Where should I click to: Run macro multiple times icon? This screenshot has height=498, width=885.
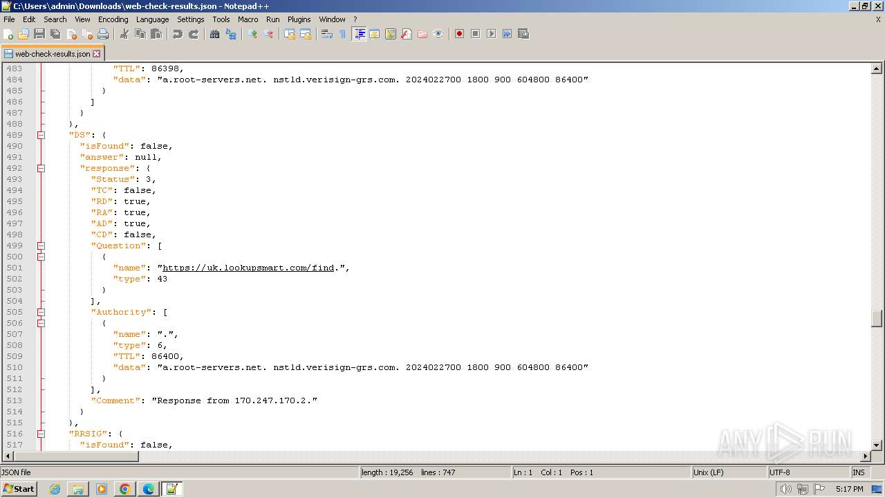[507, 34]
